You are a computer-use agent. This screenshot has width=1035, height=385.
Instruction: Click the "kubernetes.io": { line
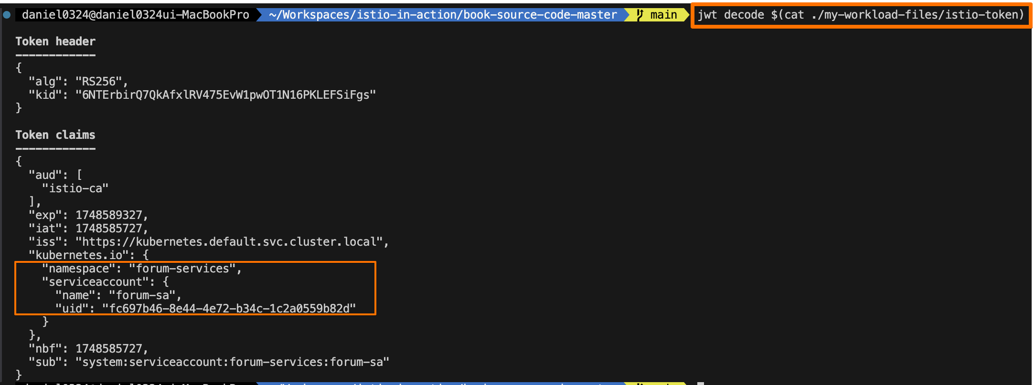coord(89,255)
